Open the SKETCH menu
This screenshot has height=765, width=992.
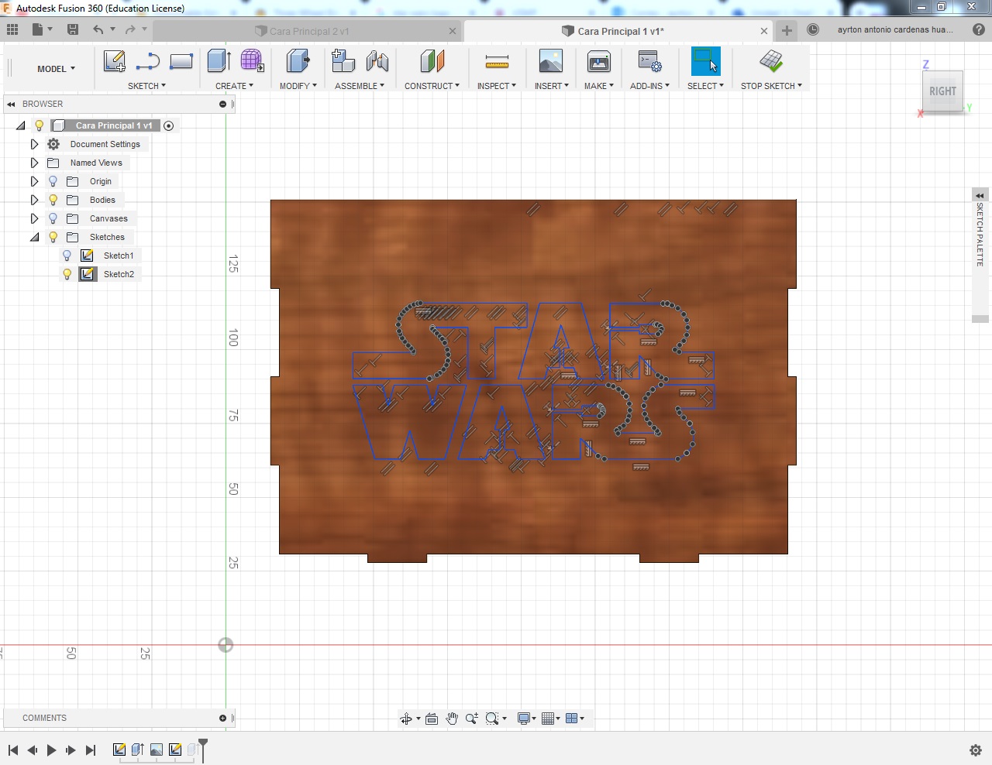point(146,86)
